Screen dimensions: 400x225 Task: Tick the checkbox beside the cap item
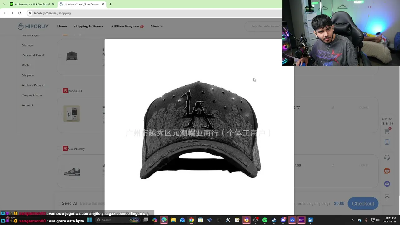coord(60,56)
